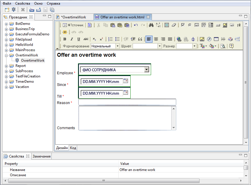Toggle italic formatting

coord(71,39)
